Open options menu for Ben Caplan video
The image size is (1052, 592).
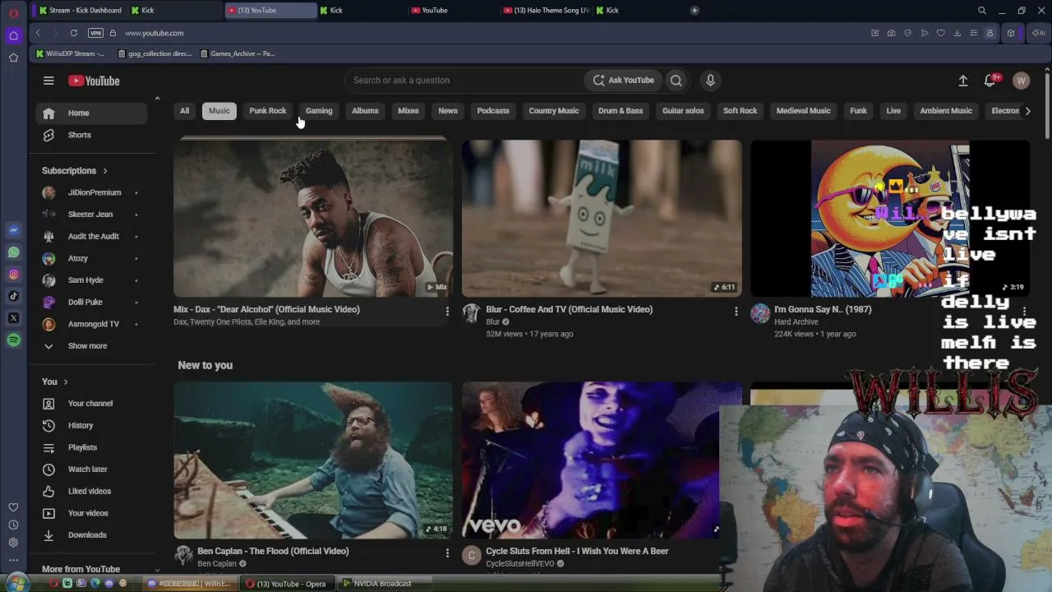coord(447,553)
